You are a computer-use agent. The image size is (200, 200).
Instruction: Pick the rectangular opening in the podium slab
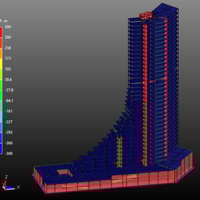pos(65,173)
